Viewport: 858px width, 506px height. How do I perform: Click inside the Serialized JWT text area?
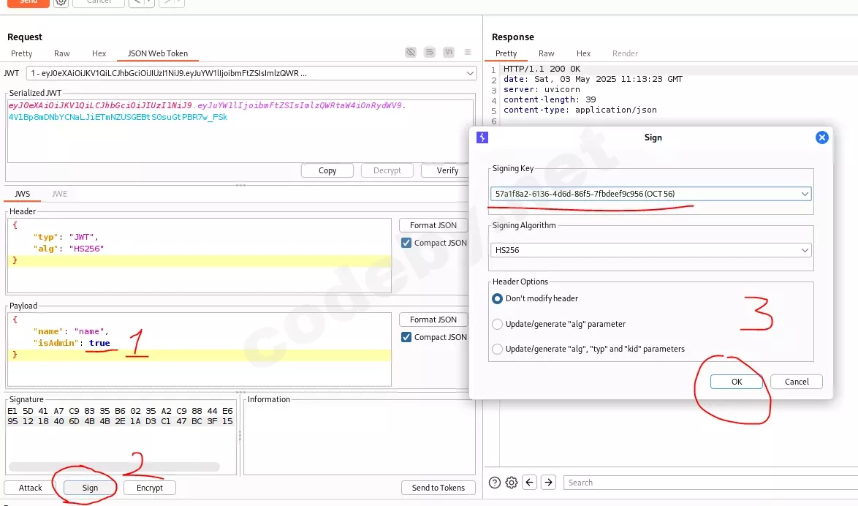tap(240, 131)
